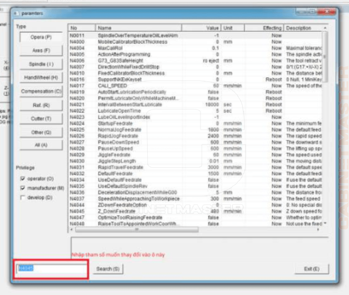Image resolution: width=349 pixels, height=295 pixels.
Task: Show all parameters with All (A)
Action: (41, 145)
